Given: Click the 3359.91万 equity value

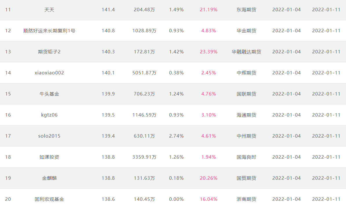Looking at the screenshot, I should click(x=144, y=157).
